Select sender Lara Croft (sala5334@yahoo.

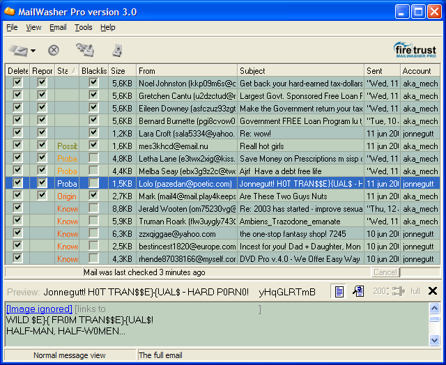click(x=187, y=133)
